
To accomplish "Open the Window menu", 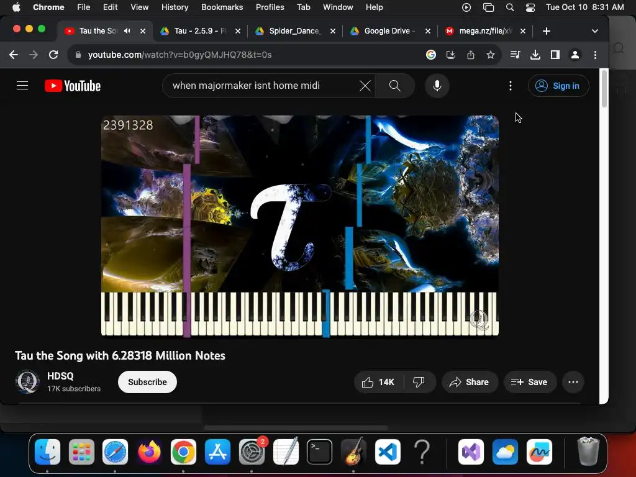I will [338, 7].
